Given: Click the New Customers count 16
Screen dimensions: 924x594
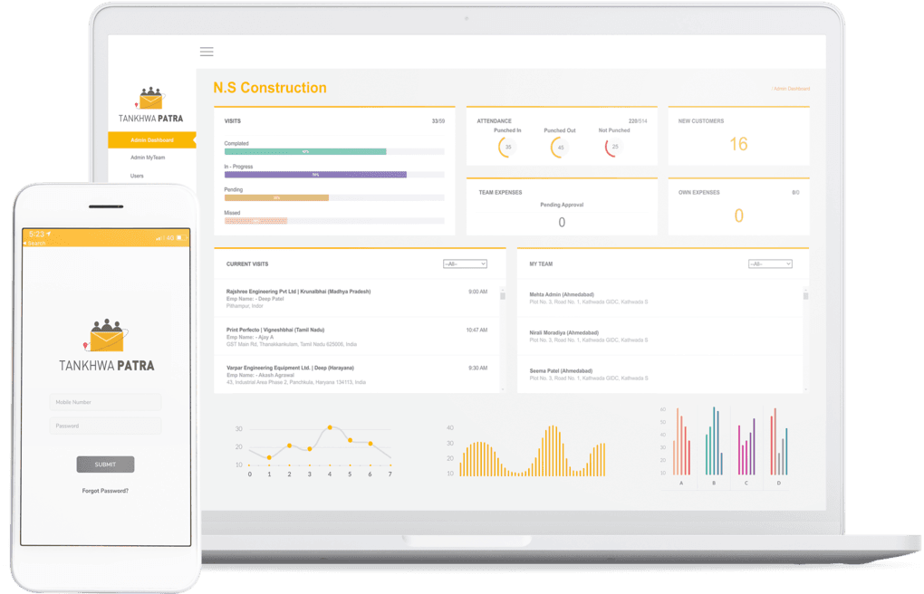Looking at the screenshot, I should (x=738, y=144).
